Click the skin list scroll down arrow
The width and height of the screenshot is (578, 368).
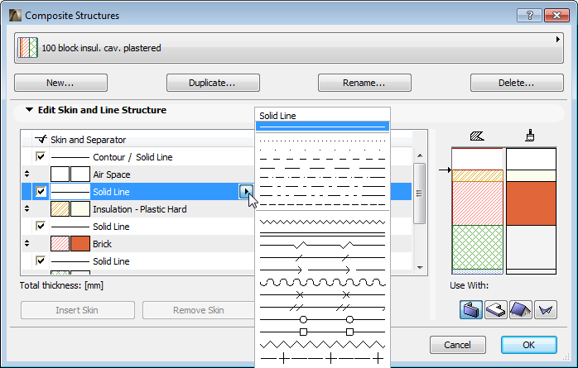[x=420, y=268]
